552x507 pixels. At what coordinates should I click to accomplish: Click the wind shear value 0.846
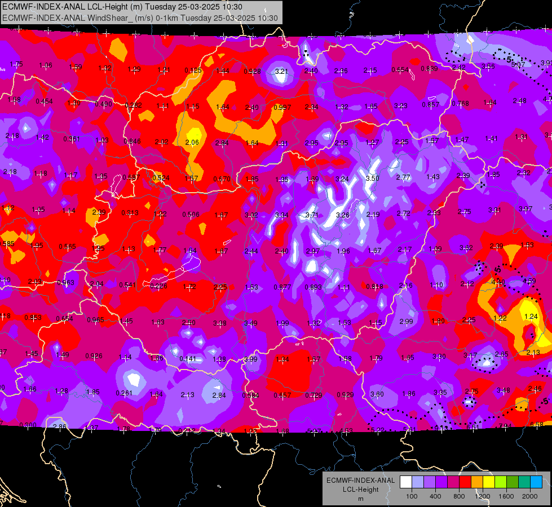tap(132, 141)
